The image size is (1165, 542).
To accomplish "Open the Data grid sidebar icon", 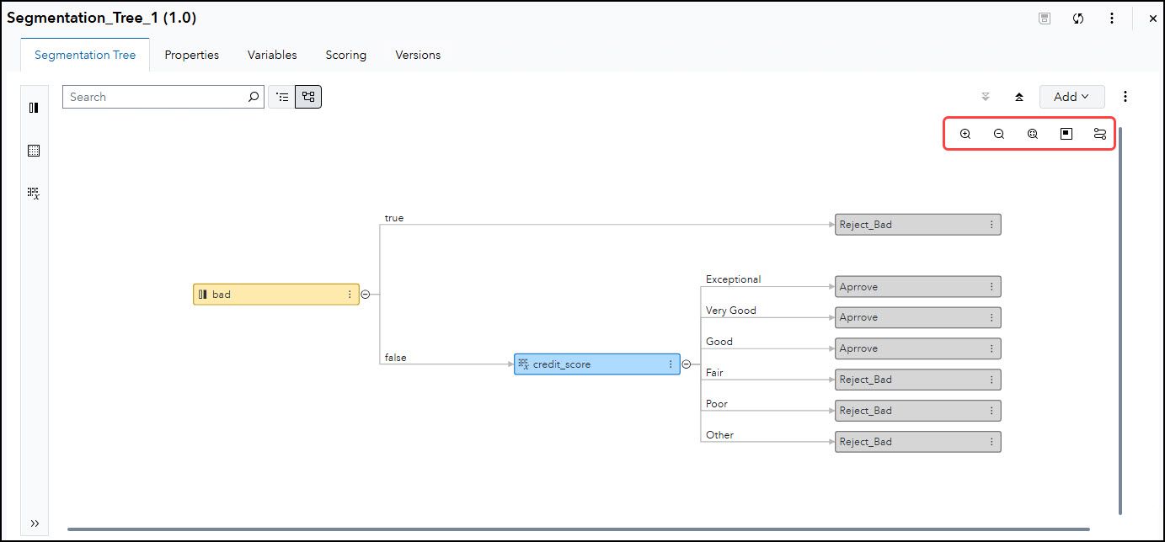I will pyautogui.click(x=34, y=150).
